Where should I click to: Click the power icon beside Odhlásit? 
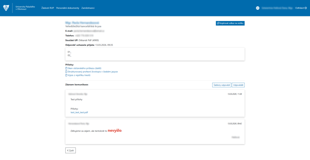[306, 8]
